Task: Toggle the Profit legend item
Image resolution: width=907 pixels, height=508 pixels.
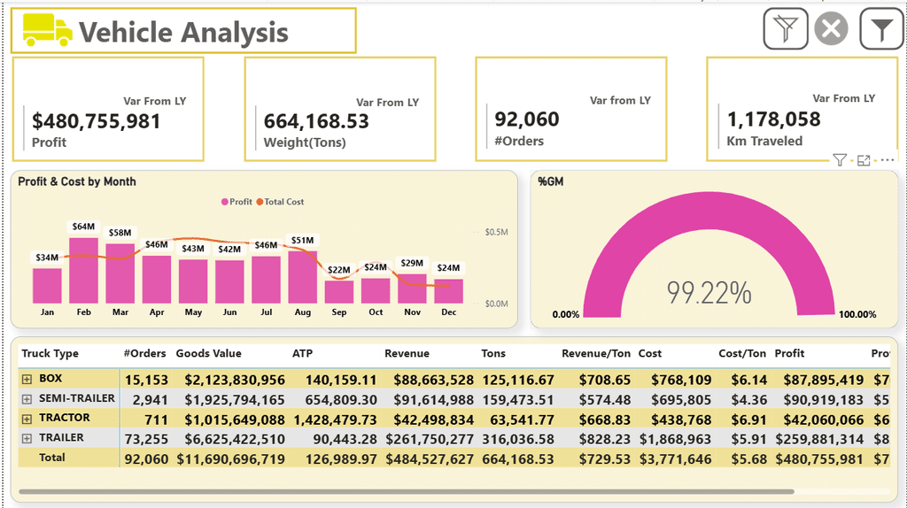Action: tap(236, 202)
